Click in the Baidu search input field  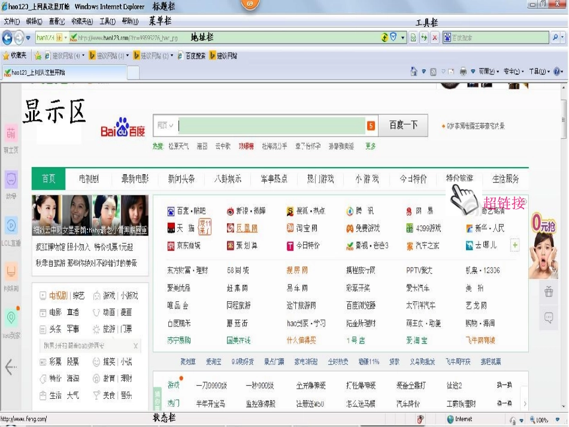(271, 126)
